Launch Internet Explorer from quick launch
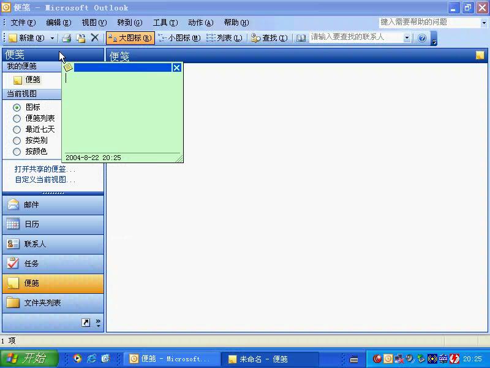 coord(92,359)
